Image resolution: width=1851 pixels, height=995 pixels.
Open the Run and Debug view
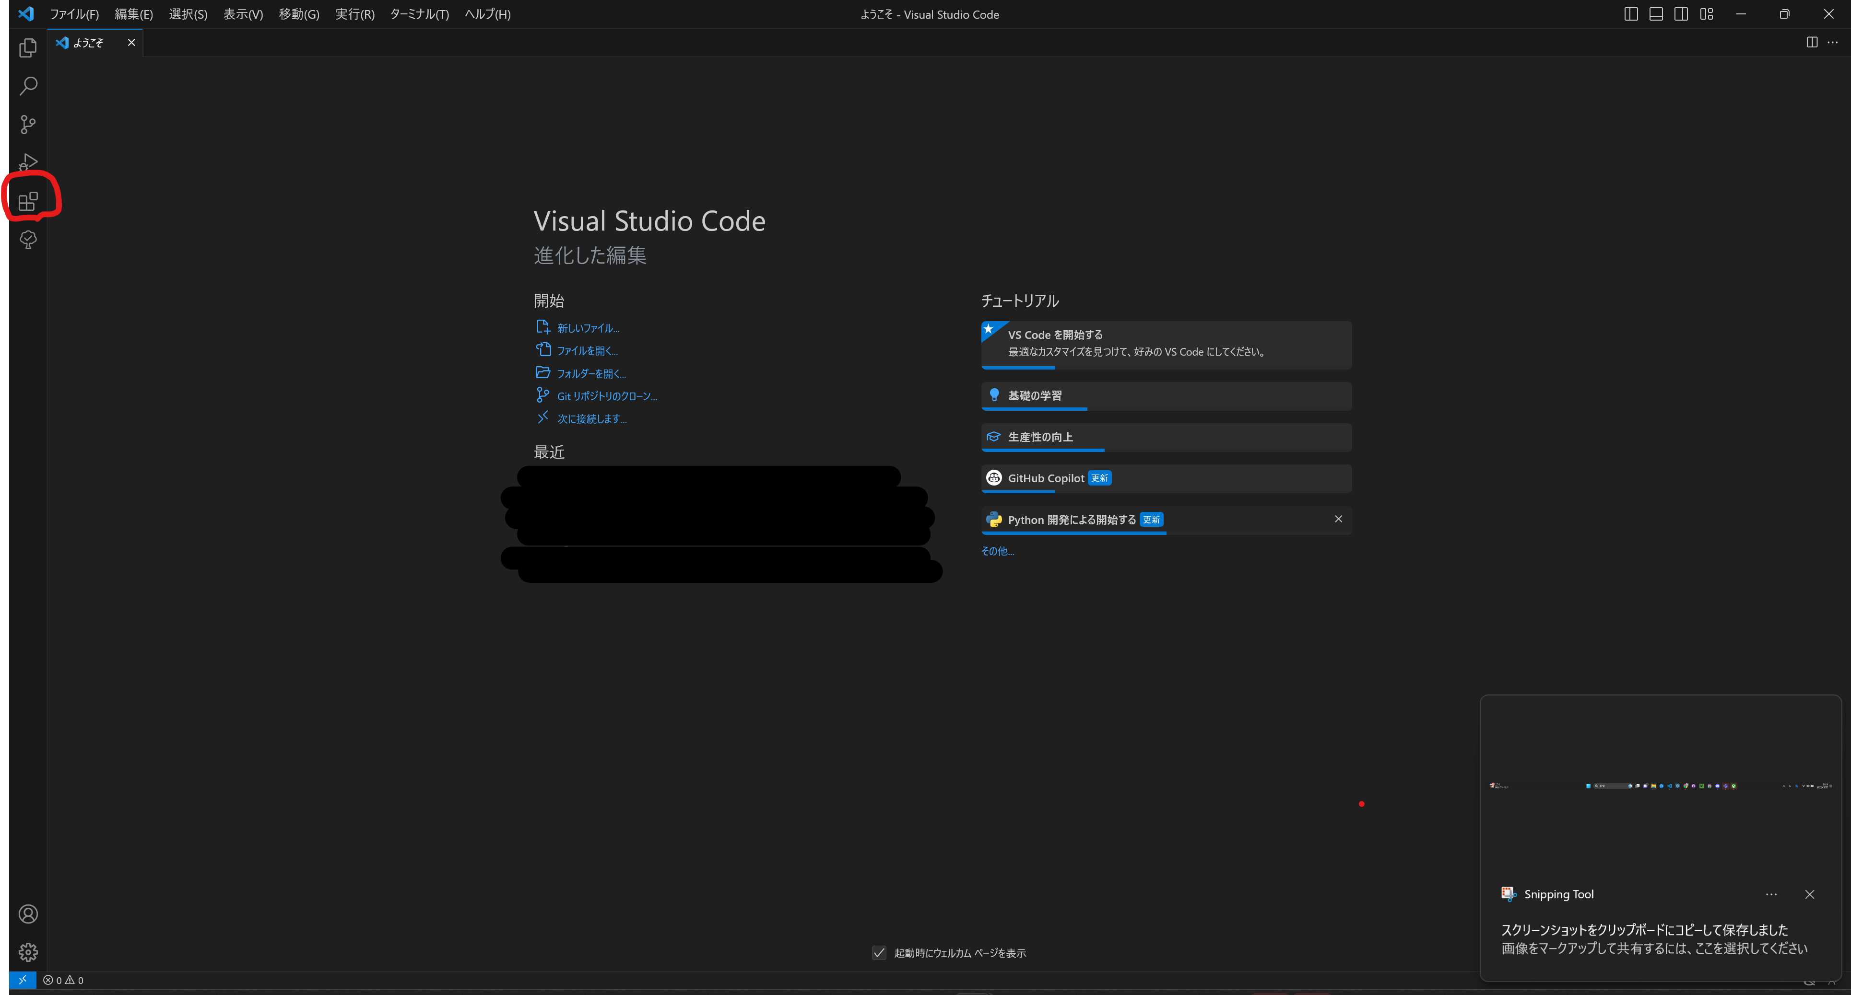(x=27, y=161)
